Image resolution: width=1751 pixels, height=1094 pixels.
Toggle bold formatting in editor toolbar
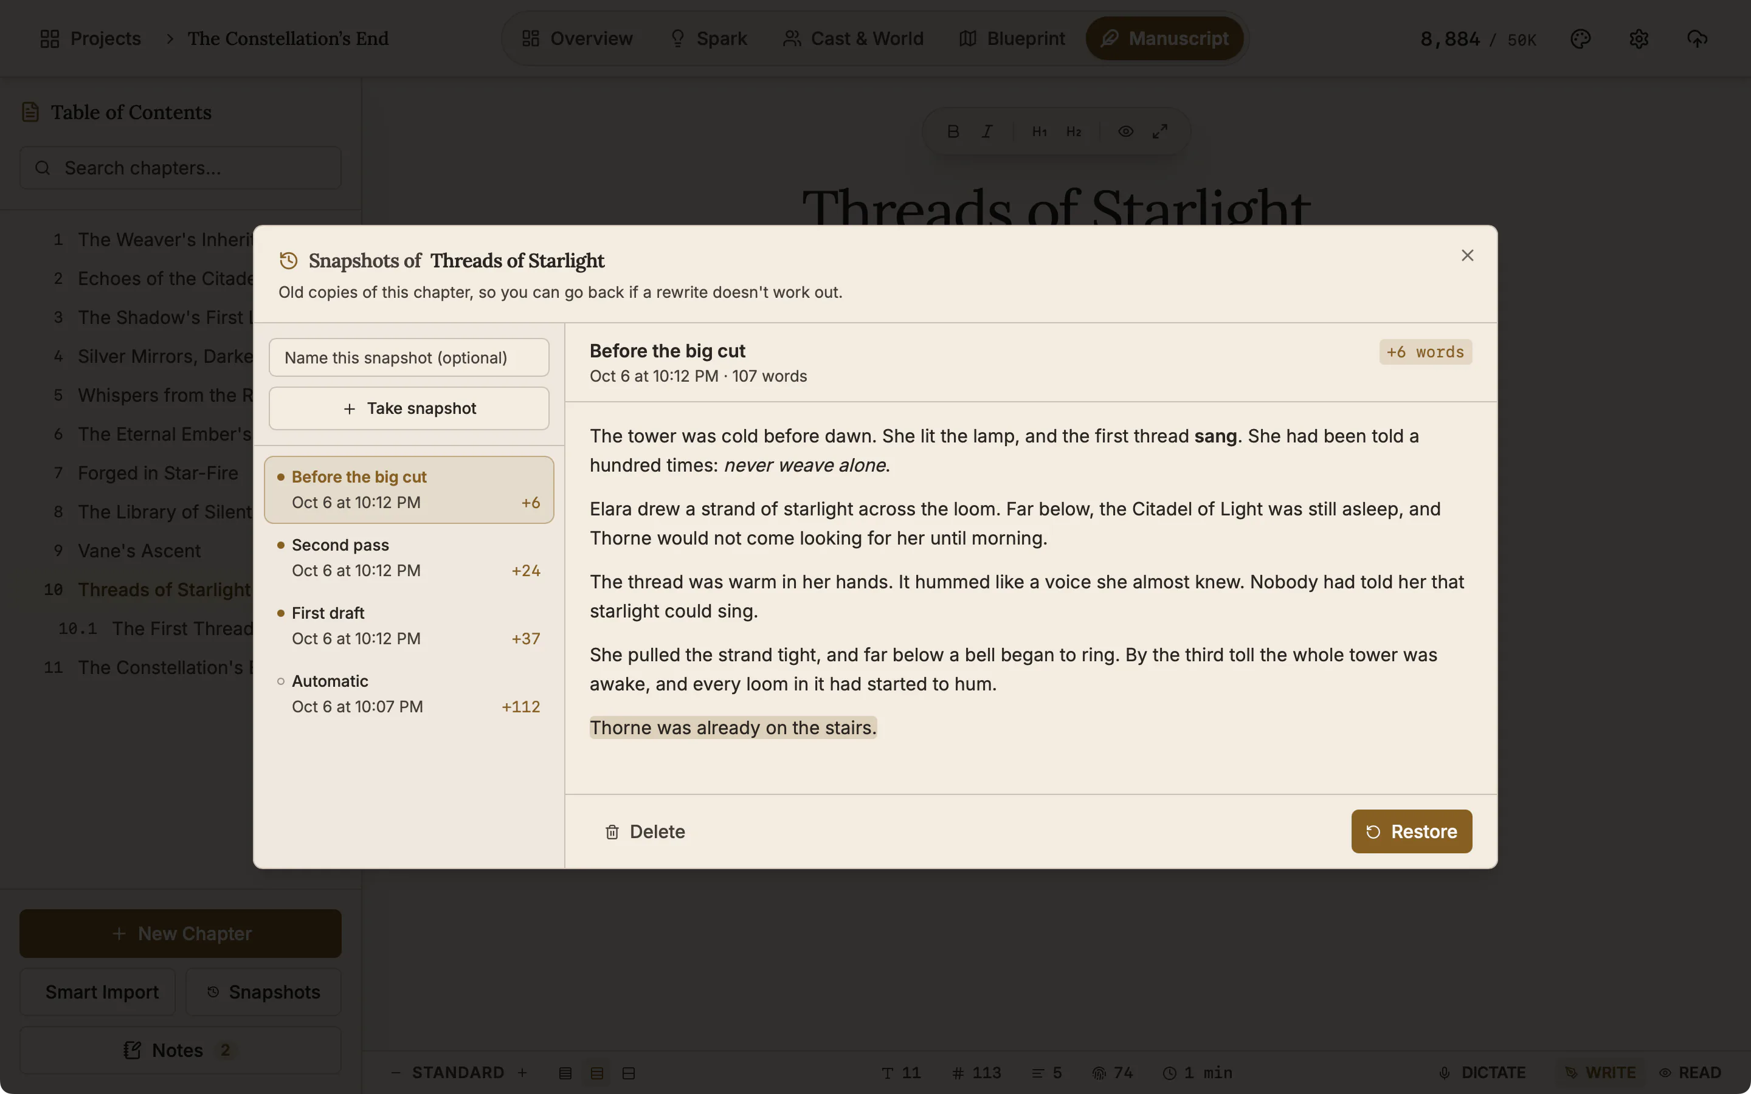pyautogui.click(x=953, y=132)
